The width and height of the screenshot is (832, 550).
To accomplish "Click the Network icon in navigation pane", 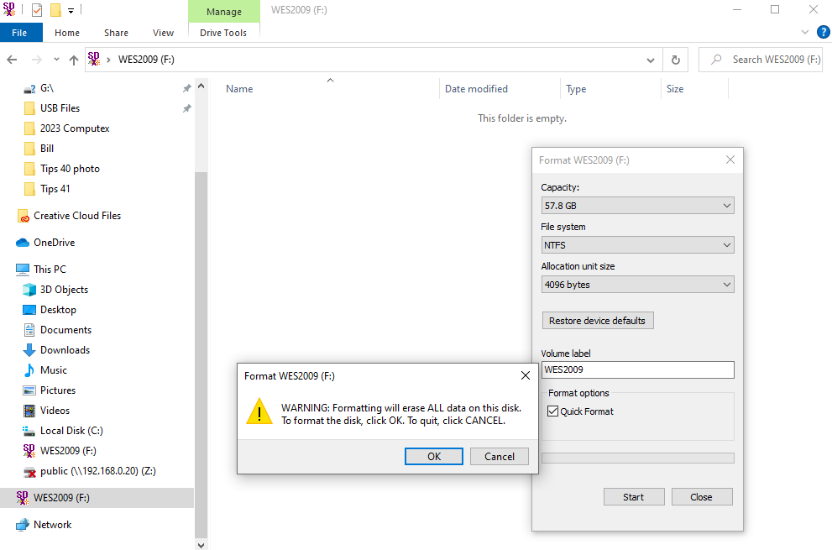I will [23, 525].
